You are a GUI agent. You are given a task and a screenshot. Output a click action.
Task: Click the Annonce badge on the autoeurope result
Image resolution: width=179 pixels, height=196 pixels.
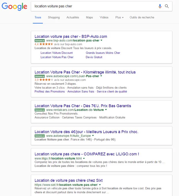pyautogui.click(x=39, y=136)
